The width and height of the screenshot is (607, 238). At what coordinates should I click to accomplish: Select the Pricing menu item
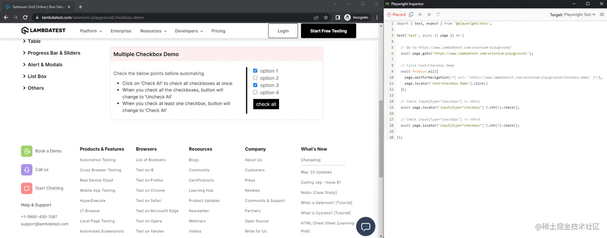point(218,31)
